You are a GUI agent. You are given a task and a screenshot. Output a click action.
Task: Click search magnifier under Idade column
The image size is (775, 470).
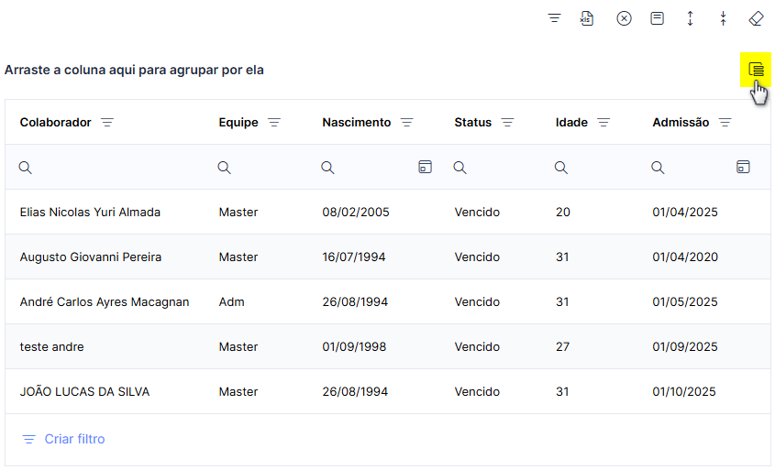click(560, 168)
